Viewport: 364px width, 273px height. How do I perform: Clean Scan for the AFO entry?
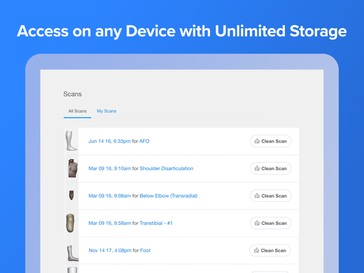[x=270, y=141]
